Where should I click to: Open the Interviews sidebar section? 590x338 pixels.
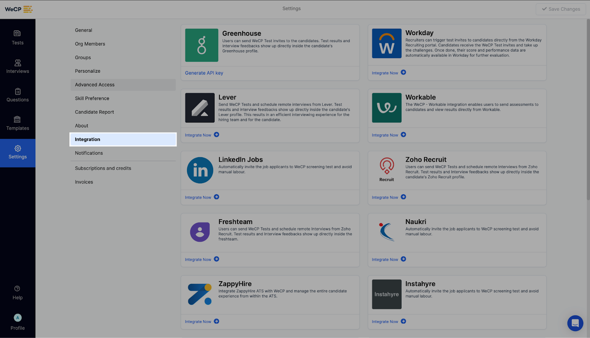click(x=17, y=66)
